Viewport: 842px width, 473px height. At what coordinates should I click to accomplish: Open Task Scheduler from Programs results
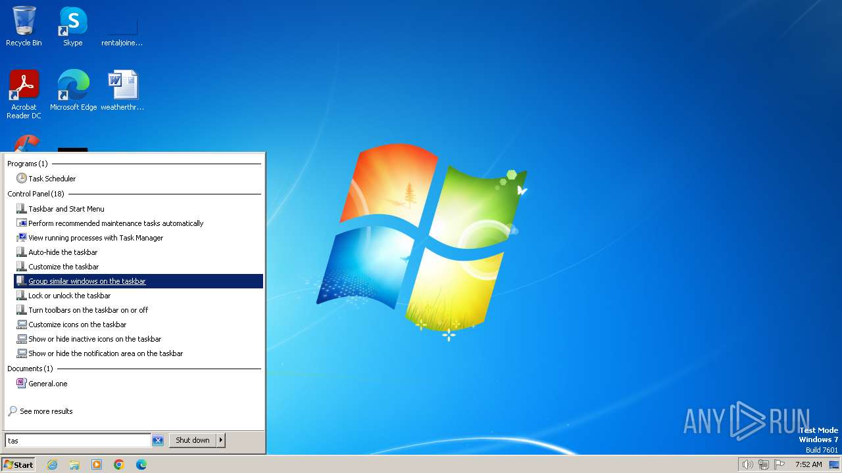[139, 179]
